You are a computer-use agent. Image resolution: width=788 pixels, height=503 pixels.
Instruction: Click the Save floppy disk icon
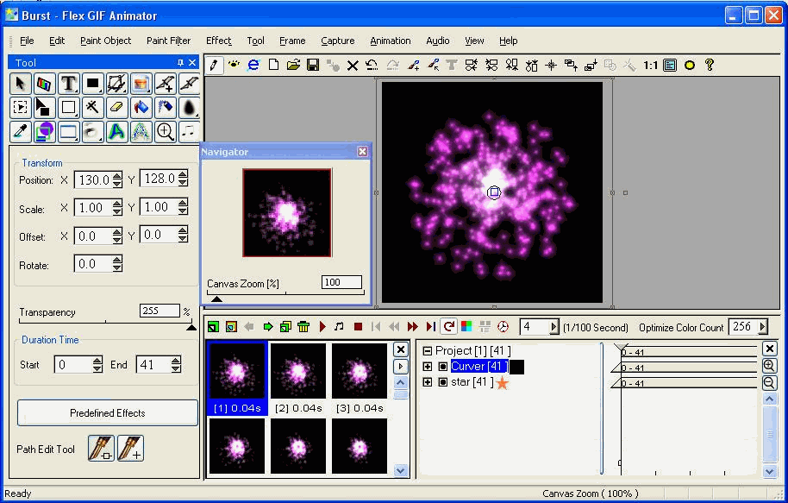313,65
